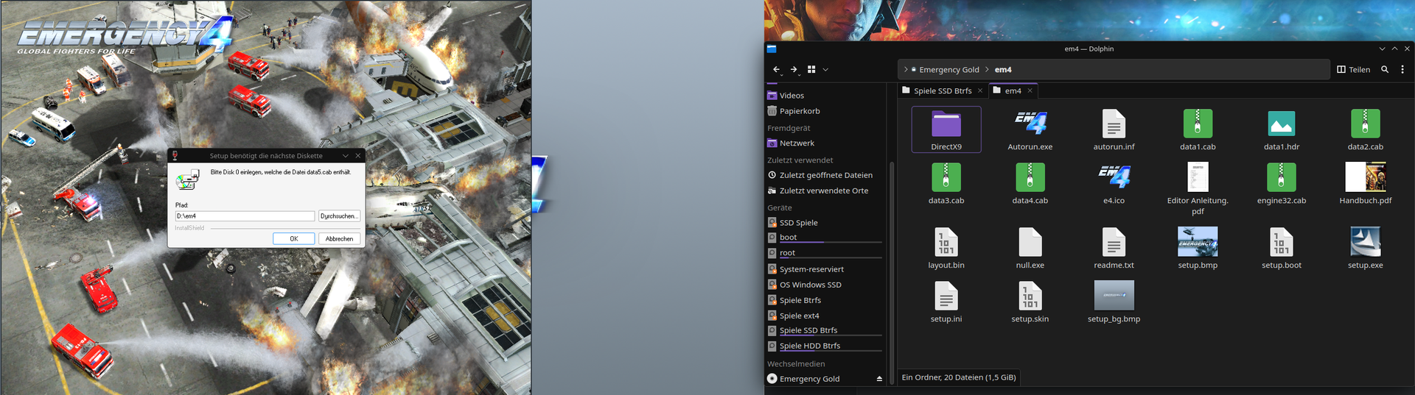
Task: Select the layout.bin file
Action: (x=946, y=248)
